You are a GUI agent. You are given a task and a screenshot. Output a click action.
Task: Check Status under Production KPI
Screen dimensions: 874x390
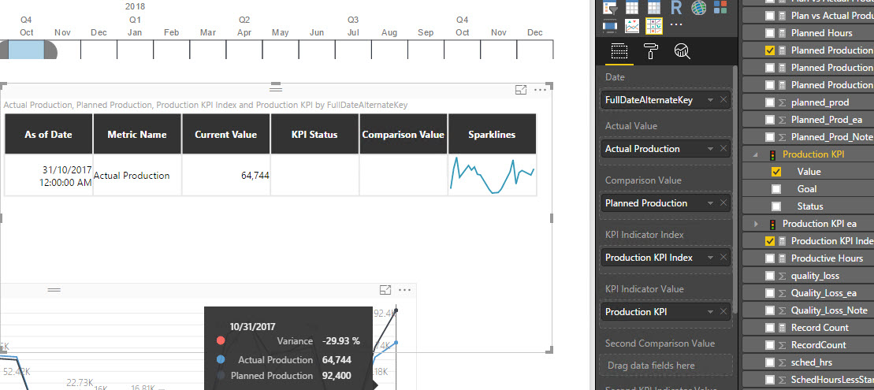coord(776,206)
